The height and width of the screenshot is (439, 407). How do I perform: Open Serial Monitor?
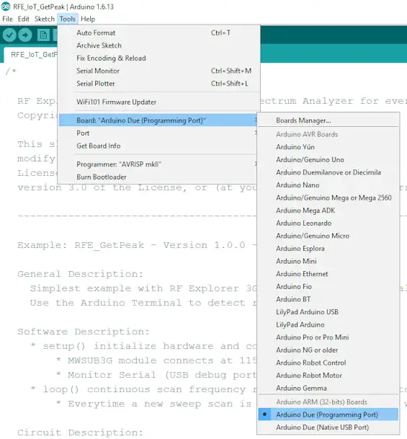[159, 71]
